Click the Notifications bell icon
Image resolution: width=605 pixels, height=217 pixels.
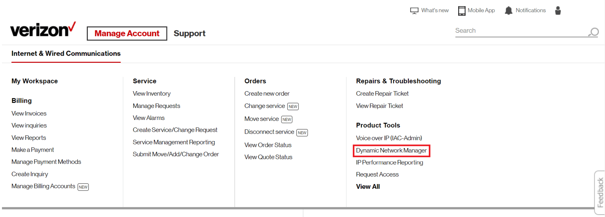coord(508,11)
